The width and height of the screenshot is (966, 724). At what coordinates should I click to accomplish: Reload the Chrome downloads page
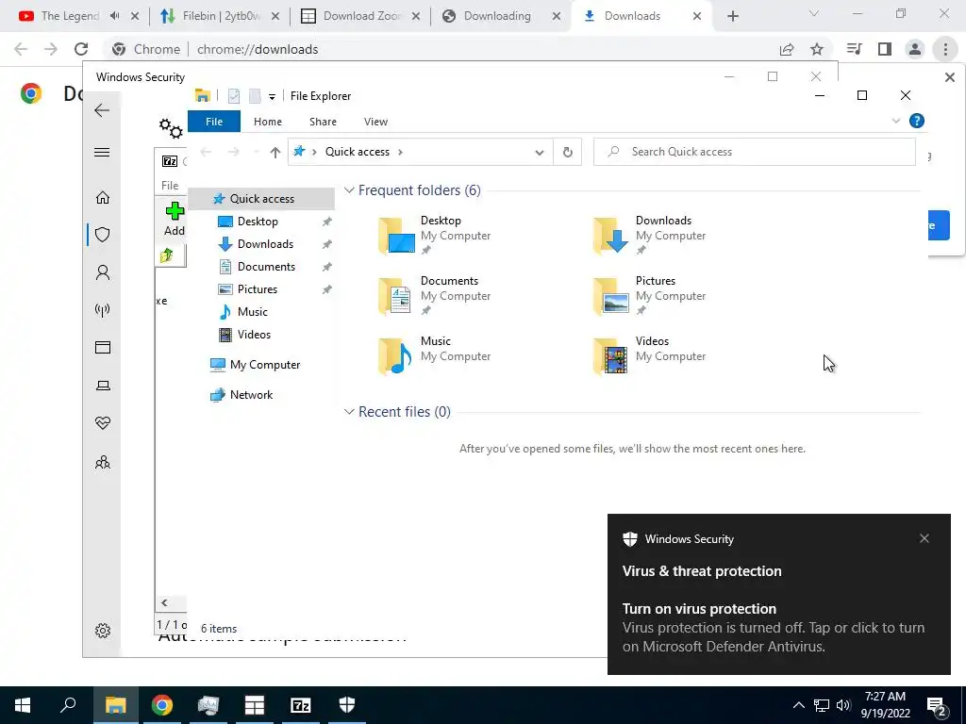coord(81,49)
